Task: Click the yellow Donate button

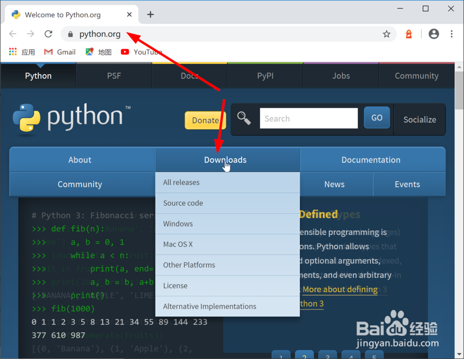Action: pyautogui.click(x=206, y=120)
